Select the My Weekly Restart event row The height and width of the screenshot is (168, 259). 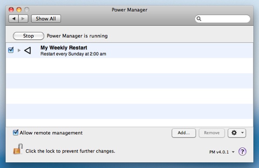tap(129, 50)
